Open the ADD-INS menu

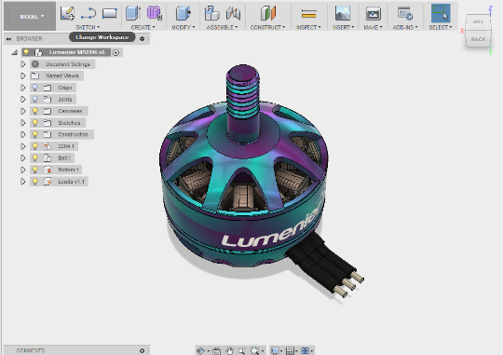tap(405, 27)
